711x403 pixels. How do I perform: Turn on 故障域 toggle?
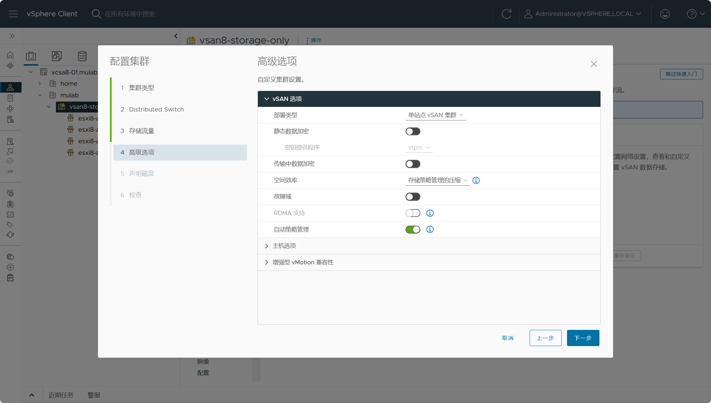click(x=413, y=197)
